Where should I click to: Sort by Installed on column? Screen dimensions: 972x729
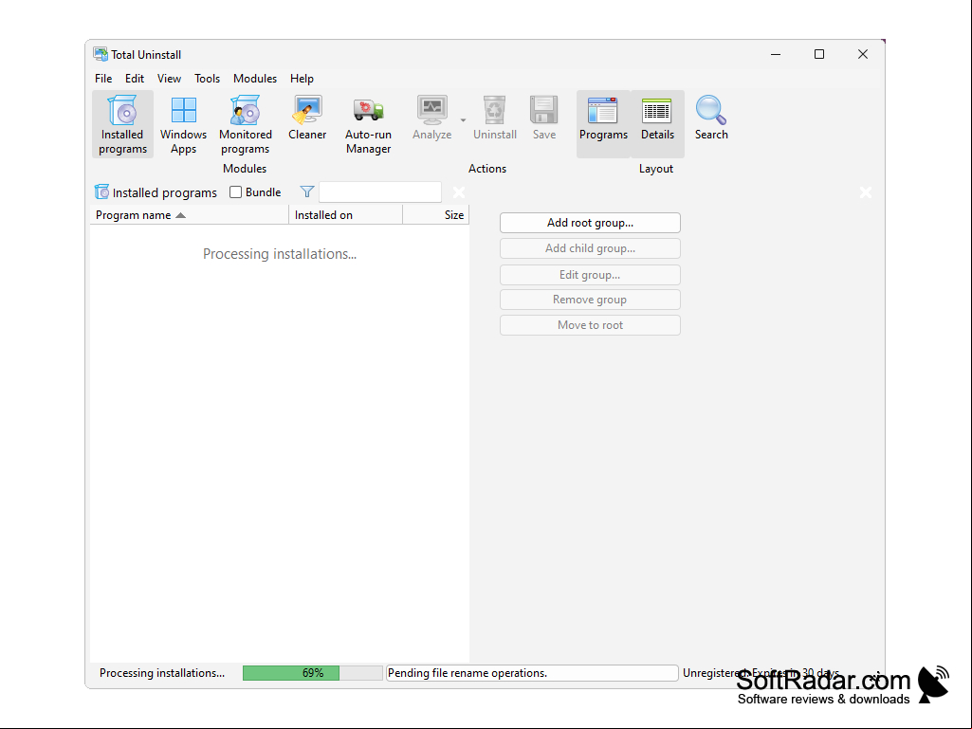[x=346, y=215]
